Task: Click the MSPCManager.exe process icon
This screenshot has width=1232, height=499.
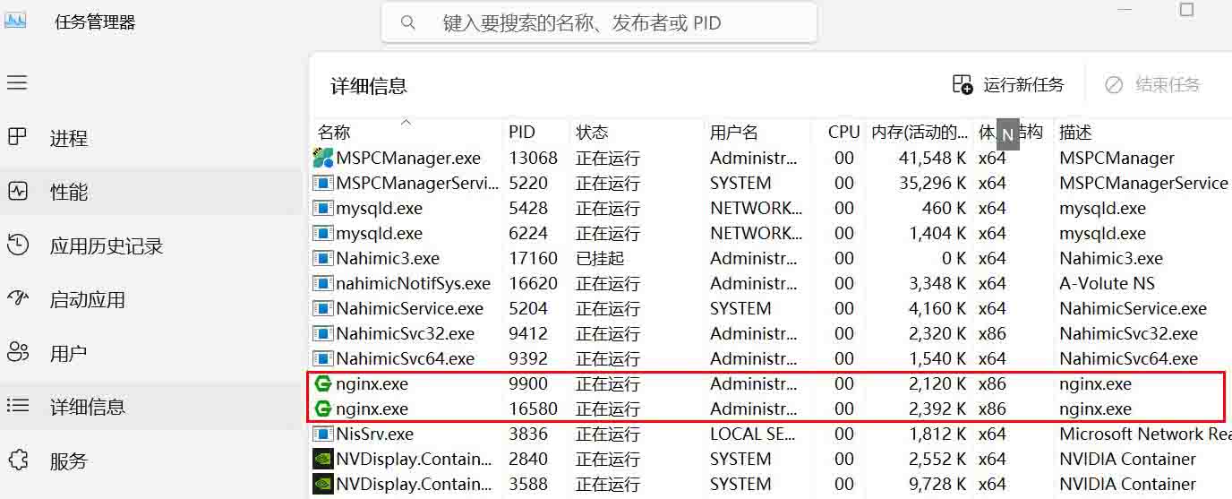Action: click(322, 158)
